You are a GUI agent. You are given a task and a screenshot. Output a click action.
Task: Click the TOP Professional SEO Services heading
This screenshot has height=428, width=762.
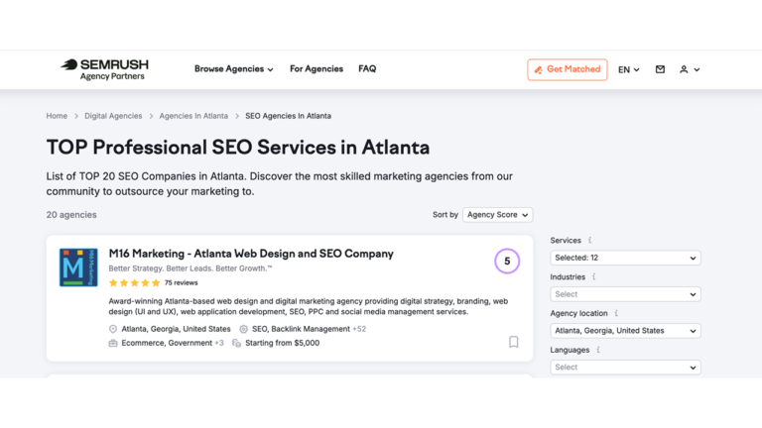238,147
